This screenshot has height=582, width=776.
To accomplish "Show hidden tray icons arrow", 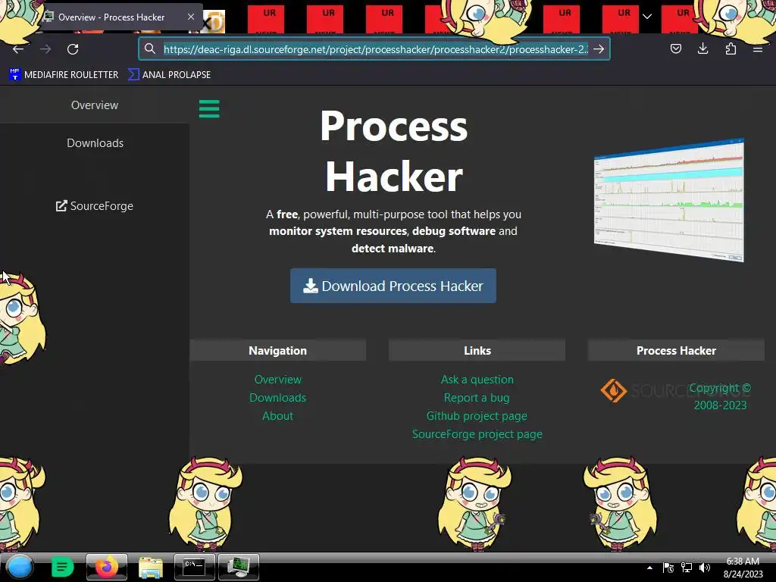I will pos(649,568).
